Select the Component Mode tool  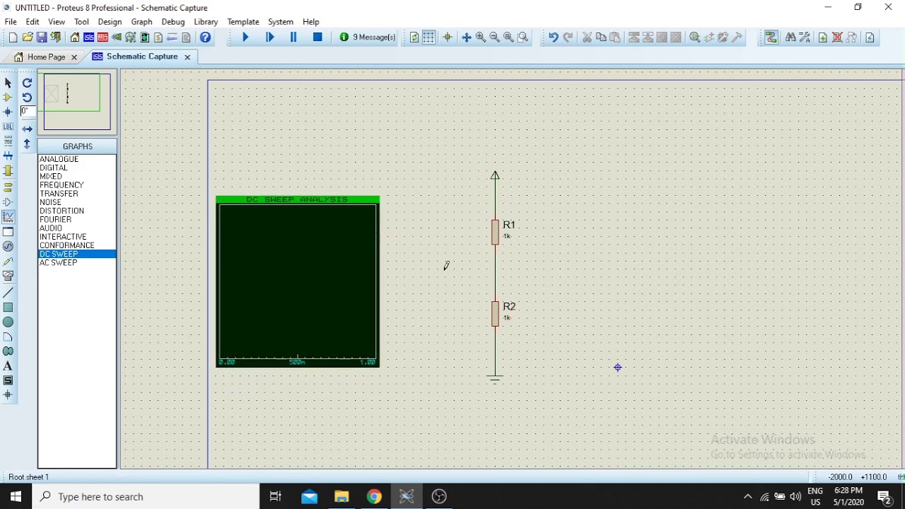coord(8,98)
